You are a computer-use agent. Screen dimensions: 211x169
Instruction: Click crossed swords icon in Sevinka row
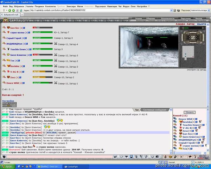click(56, 66)
